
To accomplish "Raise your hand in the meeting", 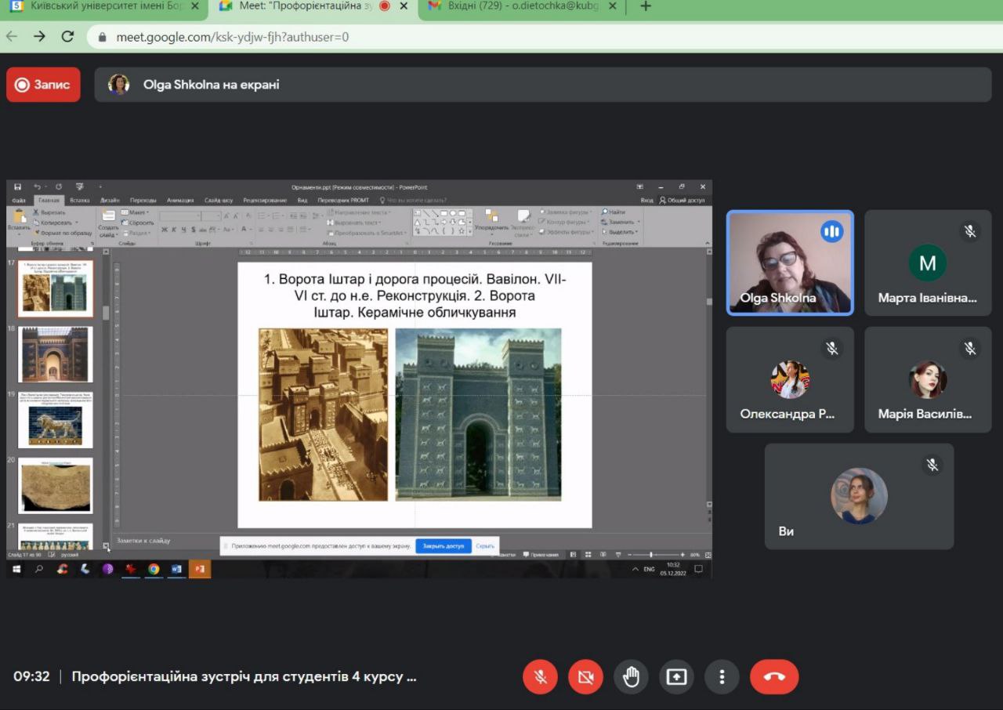I will point(631,677).
